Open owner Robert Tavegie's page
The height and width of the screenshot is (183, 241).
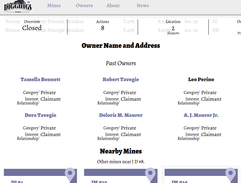click(121, 79)
